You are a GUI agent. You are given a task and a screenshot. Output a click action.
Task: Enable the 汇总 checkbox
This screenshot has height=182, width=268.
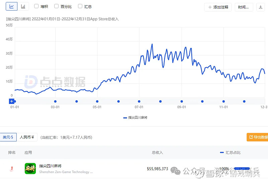(80, 6)
